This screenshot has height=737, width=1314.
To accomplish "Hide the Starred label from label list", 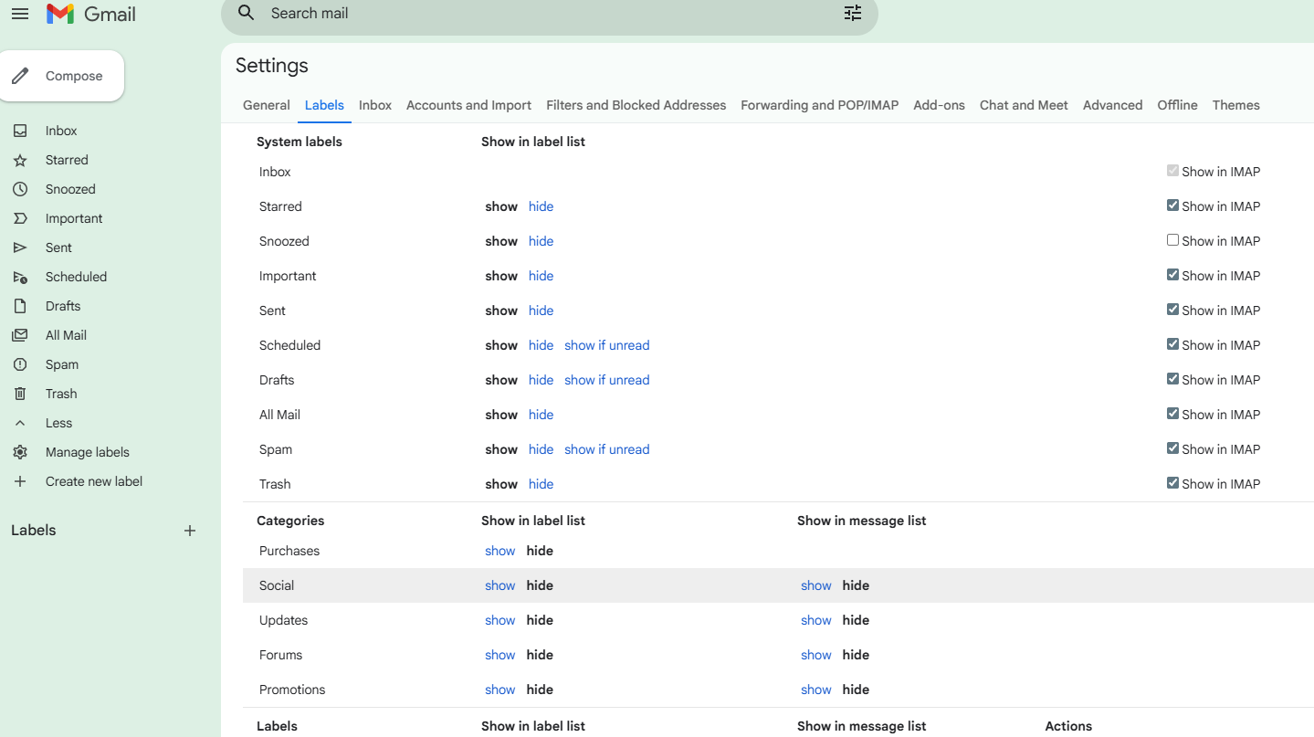I will pos(541,205).
